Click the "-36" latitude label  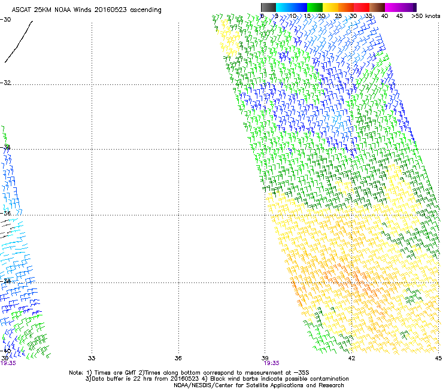(x=5, y=213)
